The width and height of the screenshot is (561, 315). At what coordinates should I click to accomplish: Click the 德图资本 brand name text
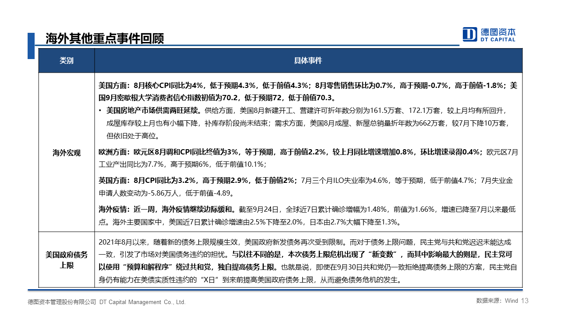(x=498, y=32)
